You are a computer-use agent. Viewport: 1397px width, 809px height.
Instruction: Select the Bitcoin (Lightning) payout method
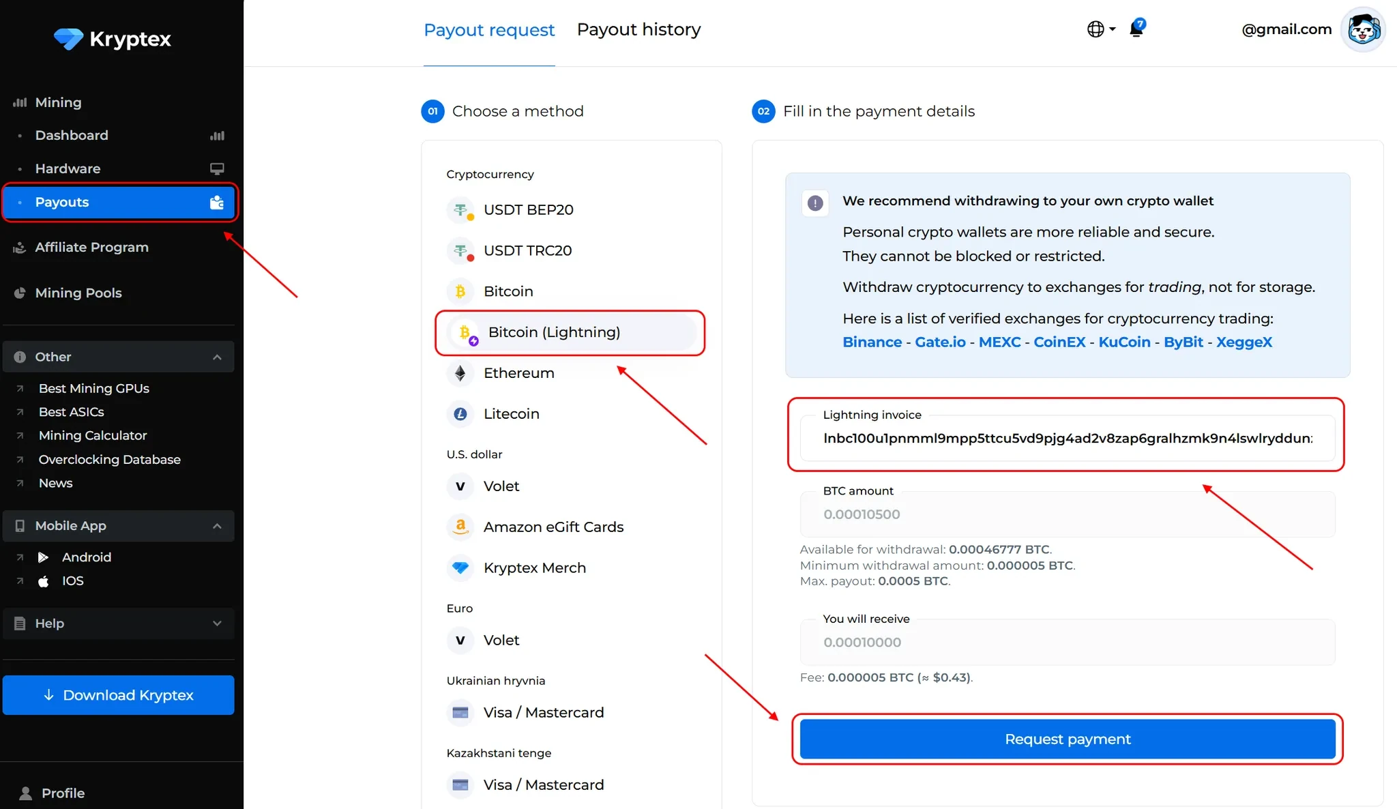point(554,332)
